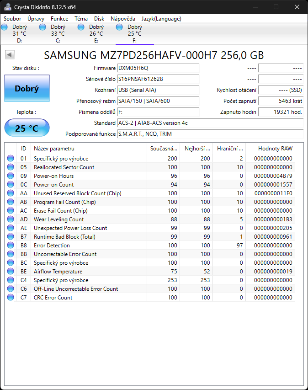Click status orb for Reallocated Sector Count row
This screenshot has height=390, width=308.
[x=11, y=167]
